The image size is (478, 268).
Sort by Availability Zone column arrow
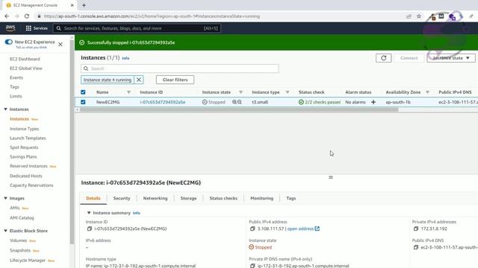pyautogui.click(x=427, y=92)
